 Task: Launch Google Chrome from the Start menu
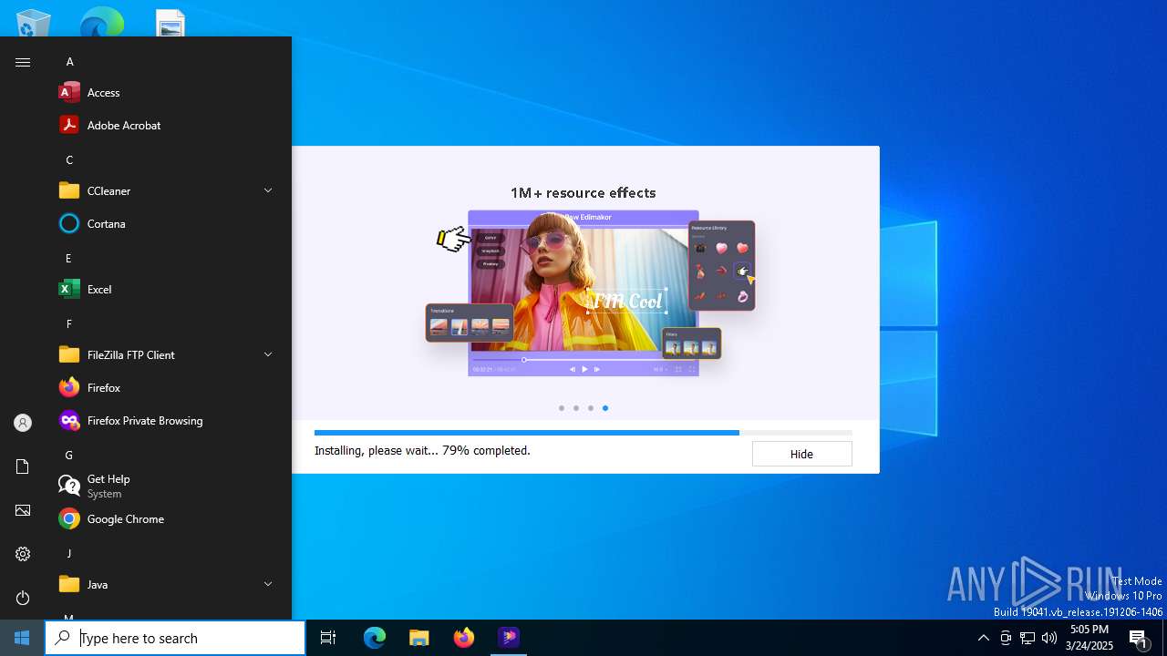[x=164, y=518]
